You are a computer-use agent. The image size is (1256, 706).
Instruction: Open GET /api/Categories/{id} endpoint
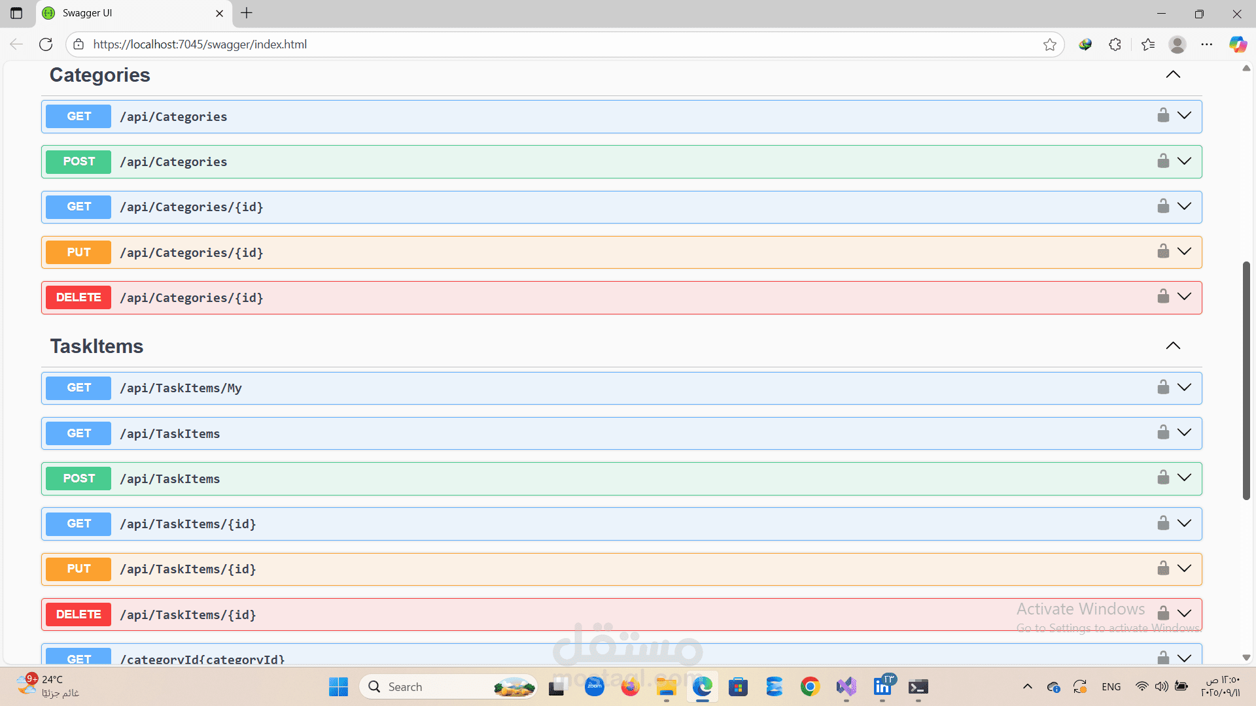tap(192, 207)
